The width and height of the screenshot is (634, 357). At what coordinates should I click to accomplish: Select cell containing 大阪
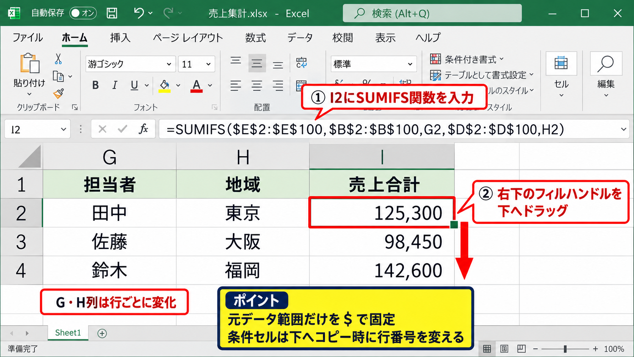(243, 242)
